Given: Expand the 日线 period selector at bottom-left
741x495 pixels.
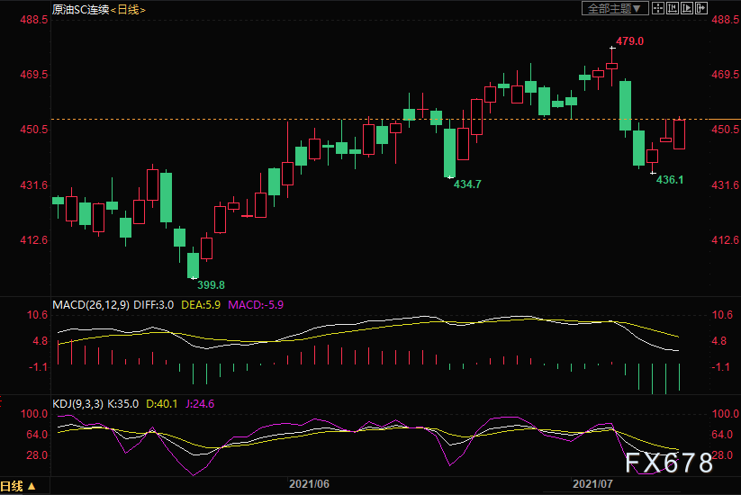Looking at the screenshot, I should tap(19, 486).
